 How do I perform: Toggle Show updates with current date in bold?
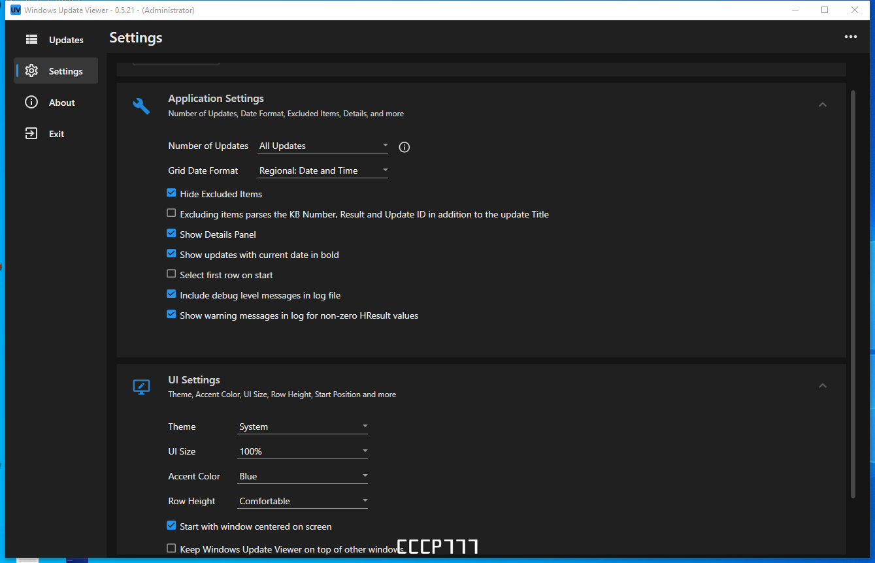[171, 253]
